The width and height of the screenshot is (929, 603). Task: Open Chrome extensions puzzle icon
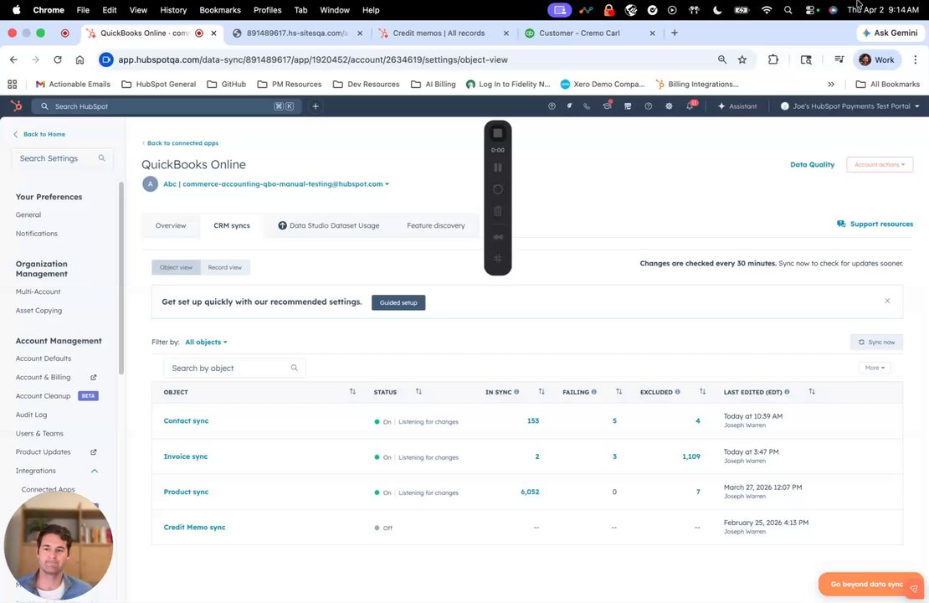point(772,60)
